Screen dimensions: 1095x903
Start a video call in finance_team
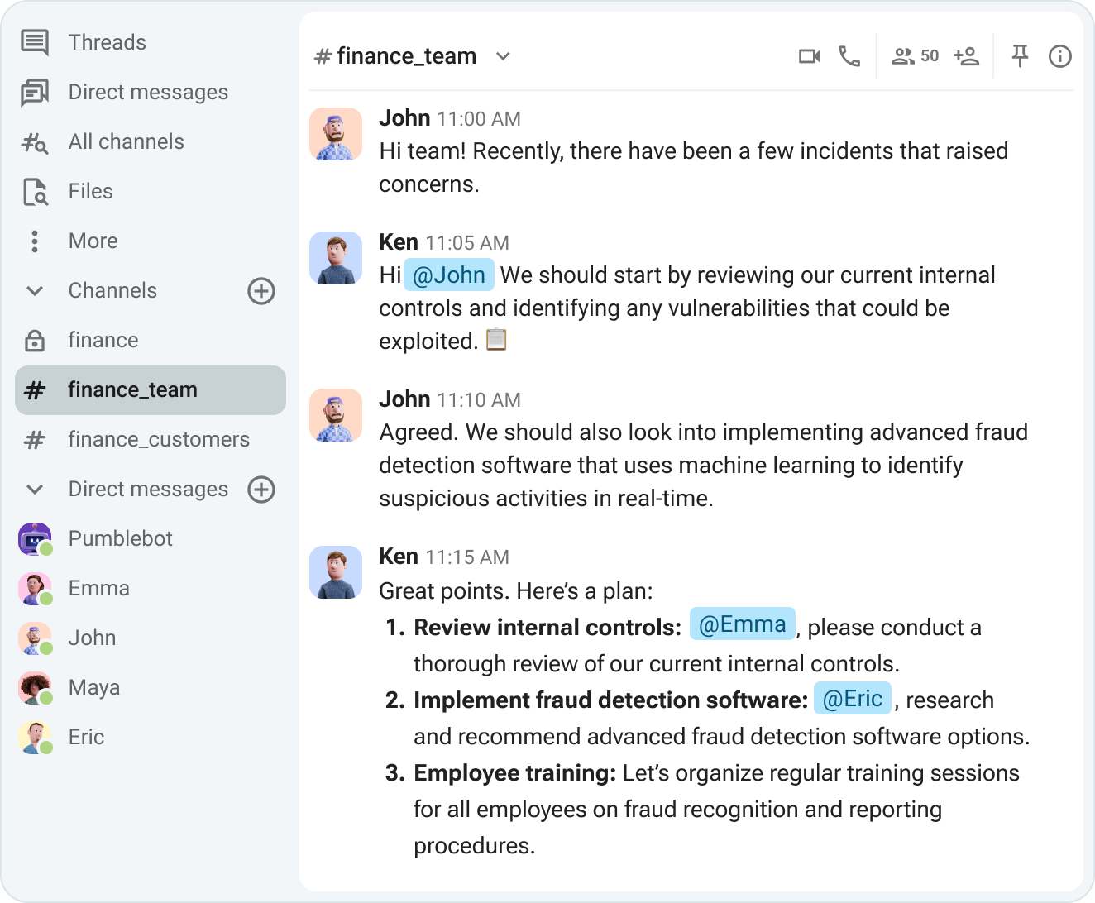click(x=809, y=56)
